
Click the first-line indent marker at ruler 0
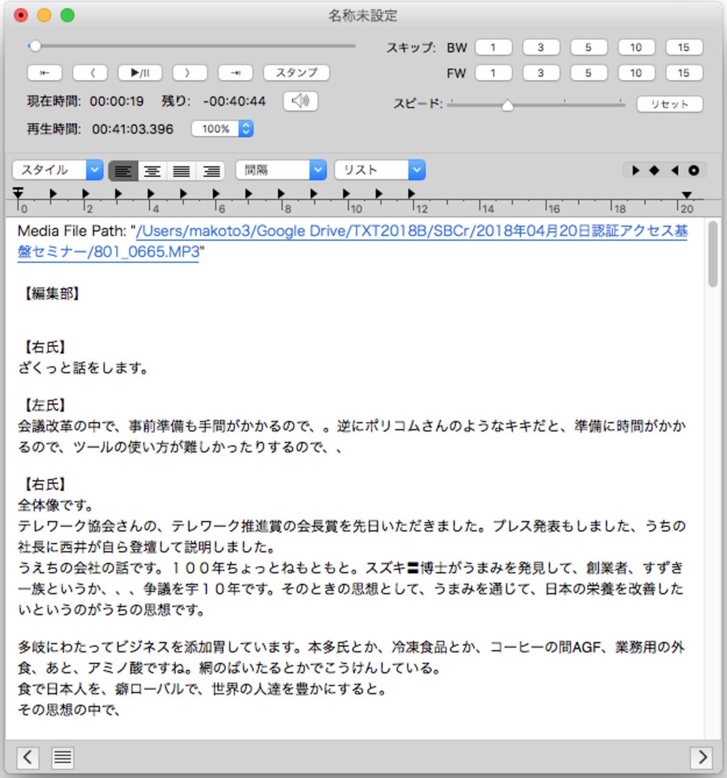(18, 193)
